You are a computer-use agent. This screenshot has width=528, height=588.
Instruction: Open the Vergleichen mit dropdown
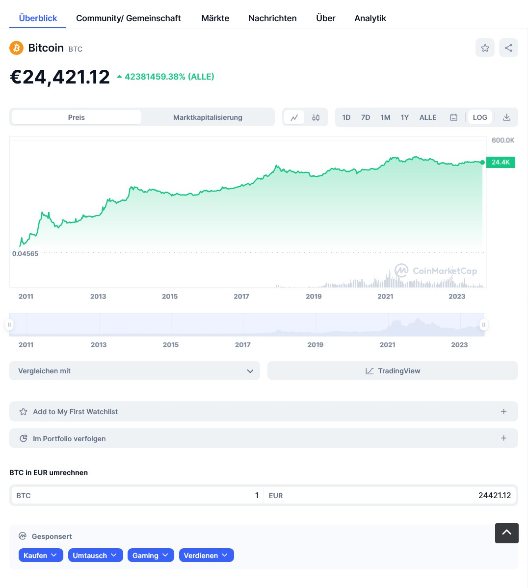(x=134, y=371)
